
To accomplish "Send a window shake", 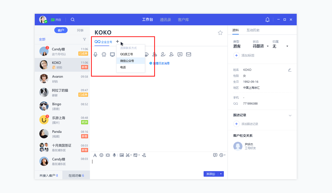I will [x=108, y=155].
